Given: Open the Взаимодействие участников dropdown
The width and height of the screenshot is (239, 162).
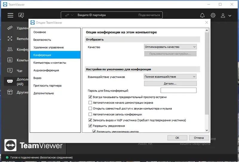Looking at the screenshot, I should (170, 77).
